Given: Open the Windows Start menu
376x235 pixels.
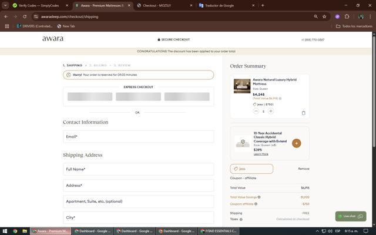Looking at the screenshot, I should pyautogui.click(x=5, y=231).
